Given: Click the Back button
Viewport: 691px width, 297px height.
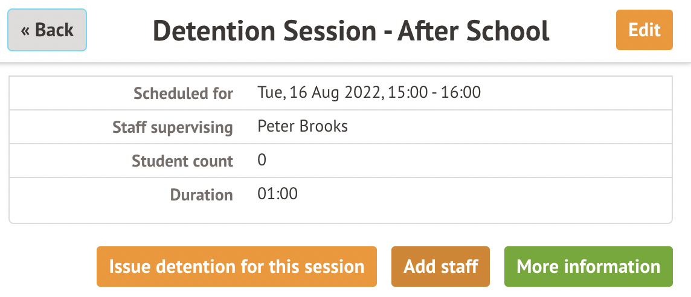Looking at the screenshot, I should (47, 30).
